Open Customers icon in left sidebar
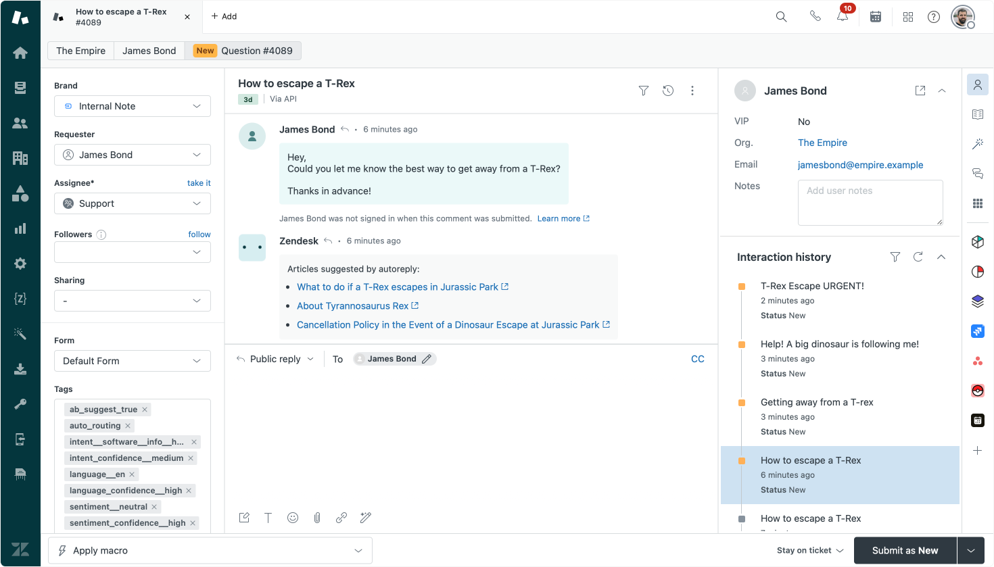Screen dimensions: 994x567 [x=20, y=123]
